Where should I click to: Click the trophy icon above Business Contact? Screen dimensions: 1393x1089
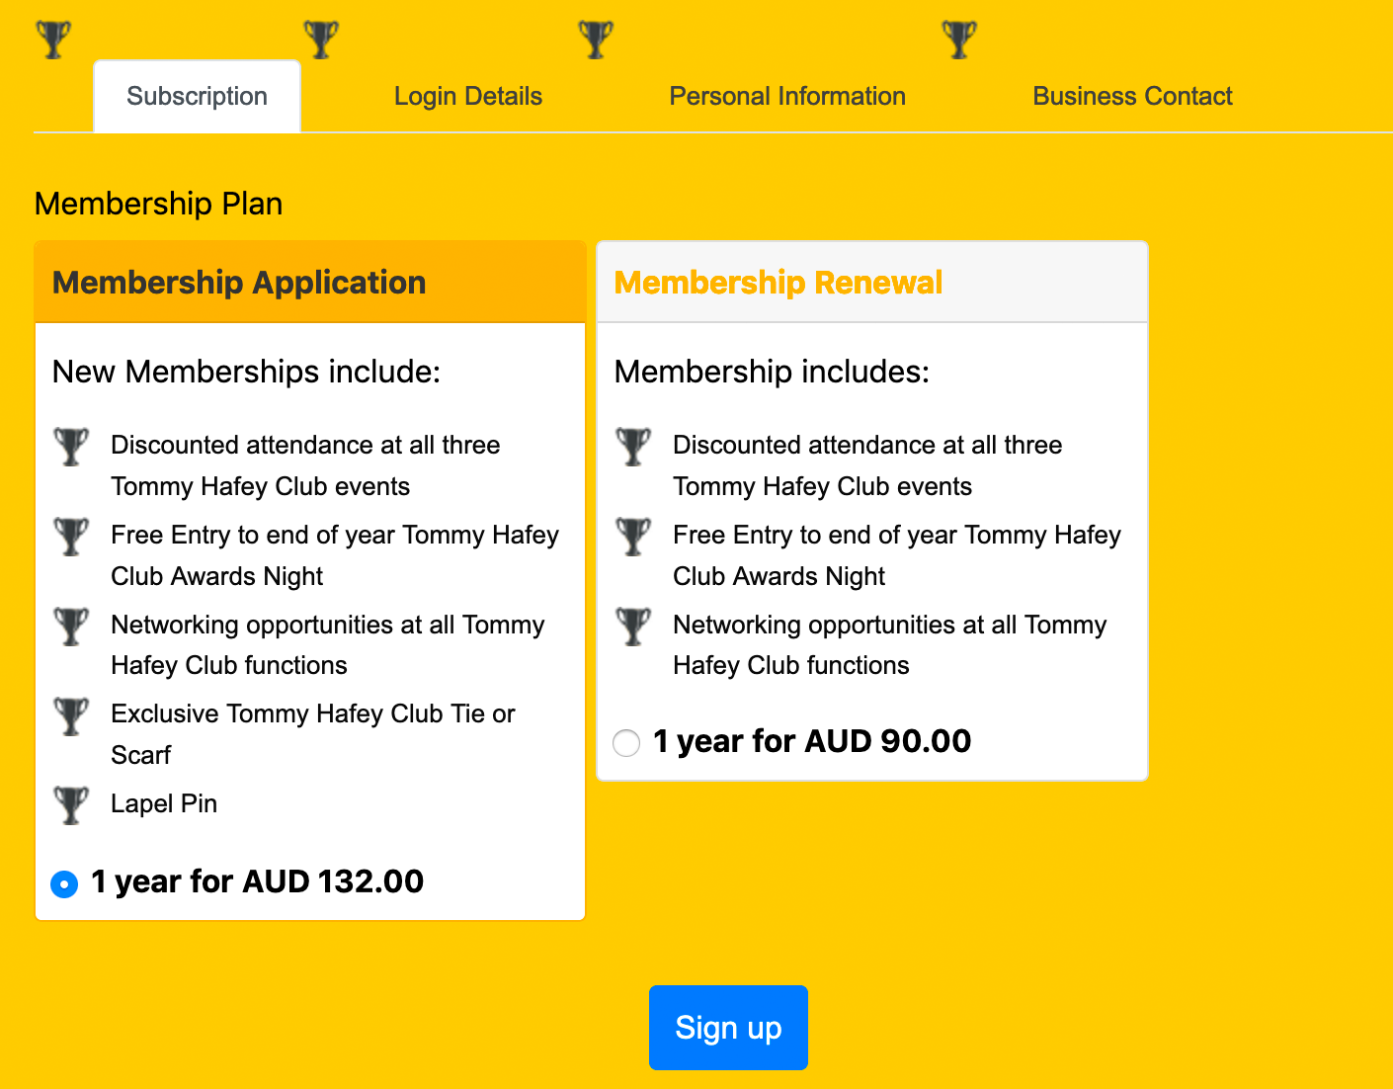coord(959,40)
